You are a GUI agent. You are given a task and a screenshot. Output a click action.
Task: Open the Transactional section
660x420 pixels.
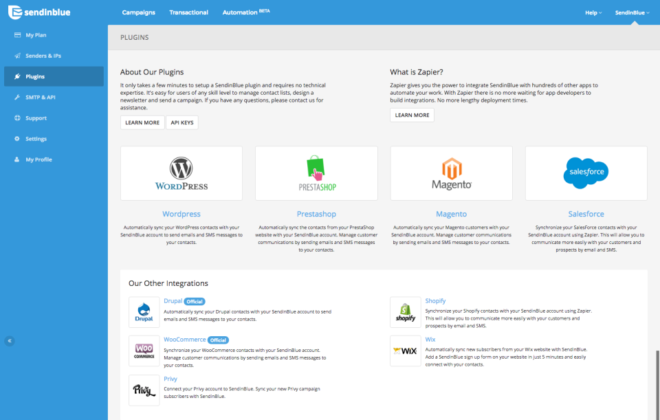pyautogui.click(x=188, y=12)
